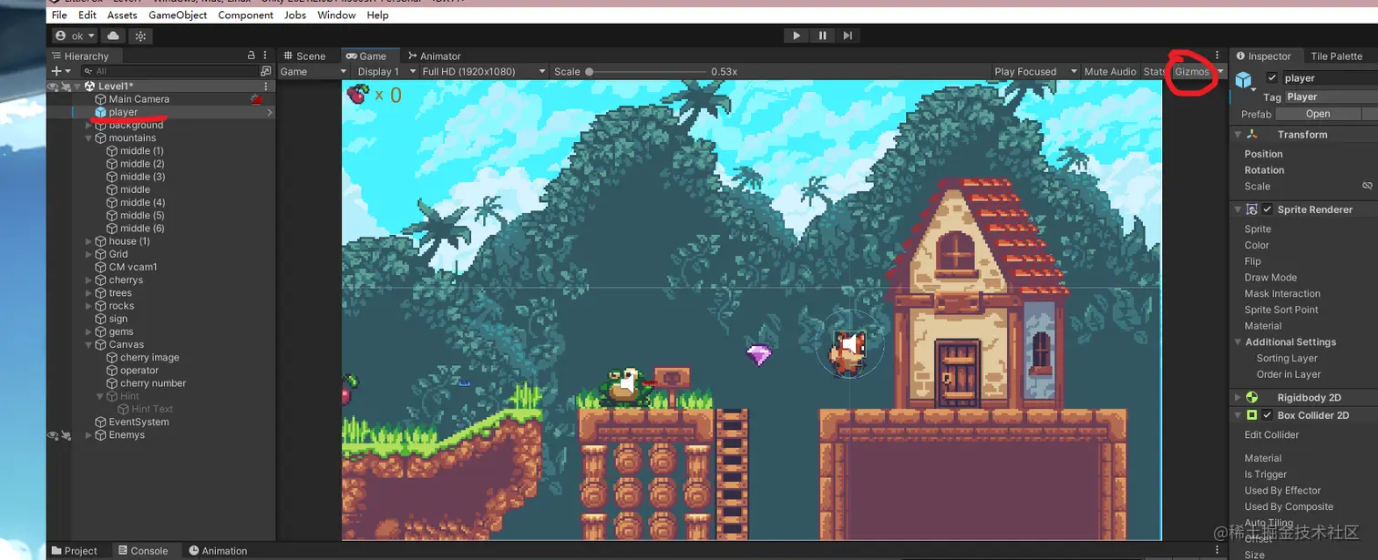Expand the background object

click(88, 125)
